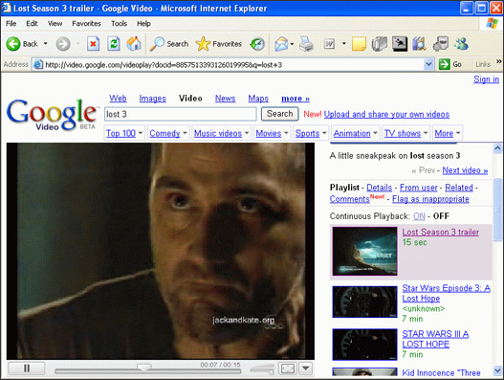Select Continuous Playback OFF

(x=441, y=216)
